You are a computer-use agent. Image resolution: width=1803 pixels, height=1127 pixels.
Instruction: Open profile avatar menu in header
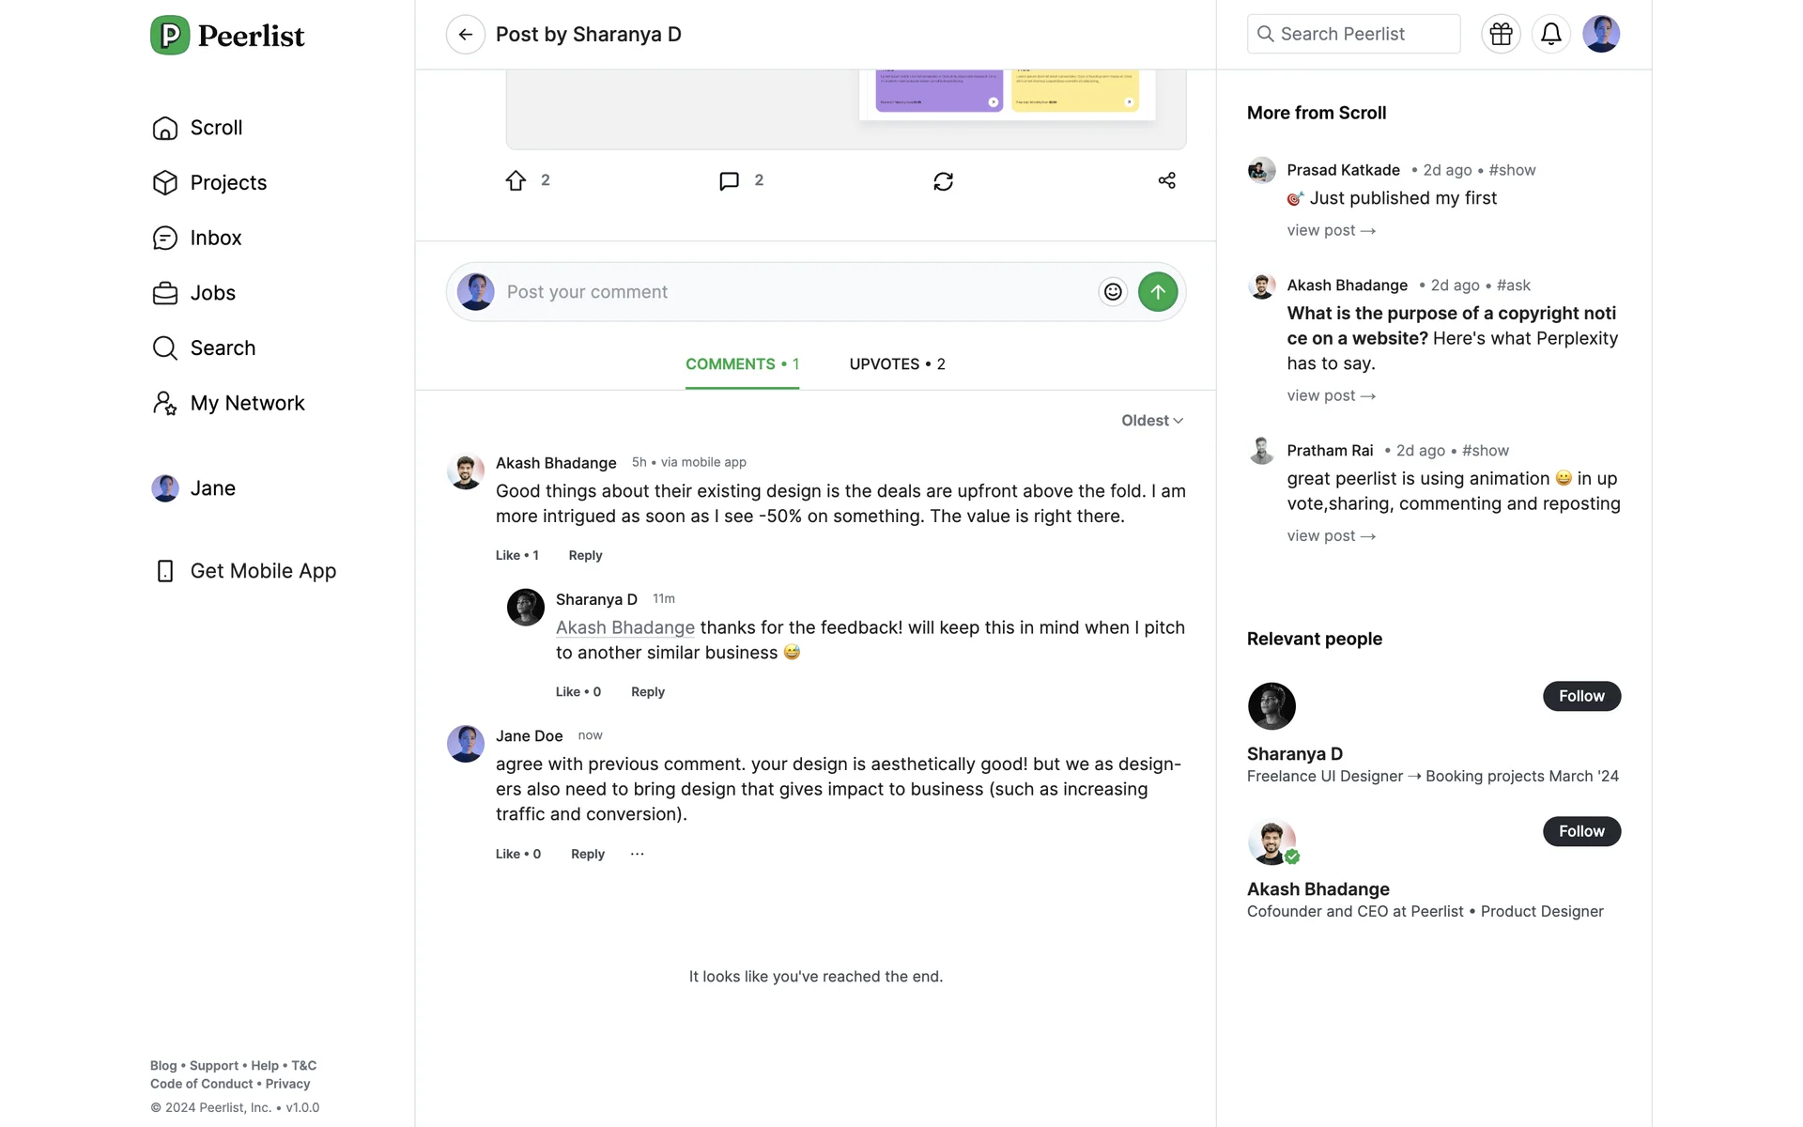click(x=1600, y=35)
